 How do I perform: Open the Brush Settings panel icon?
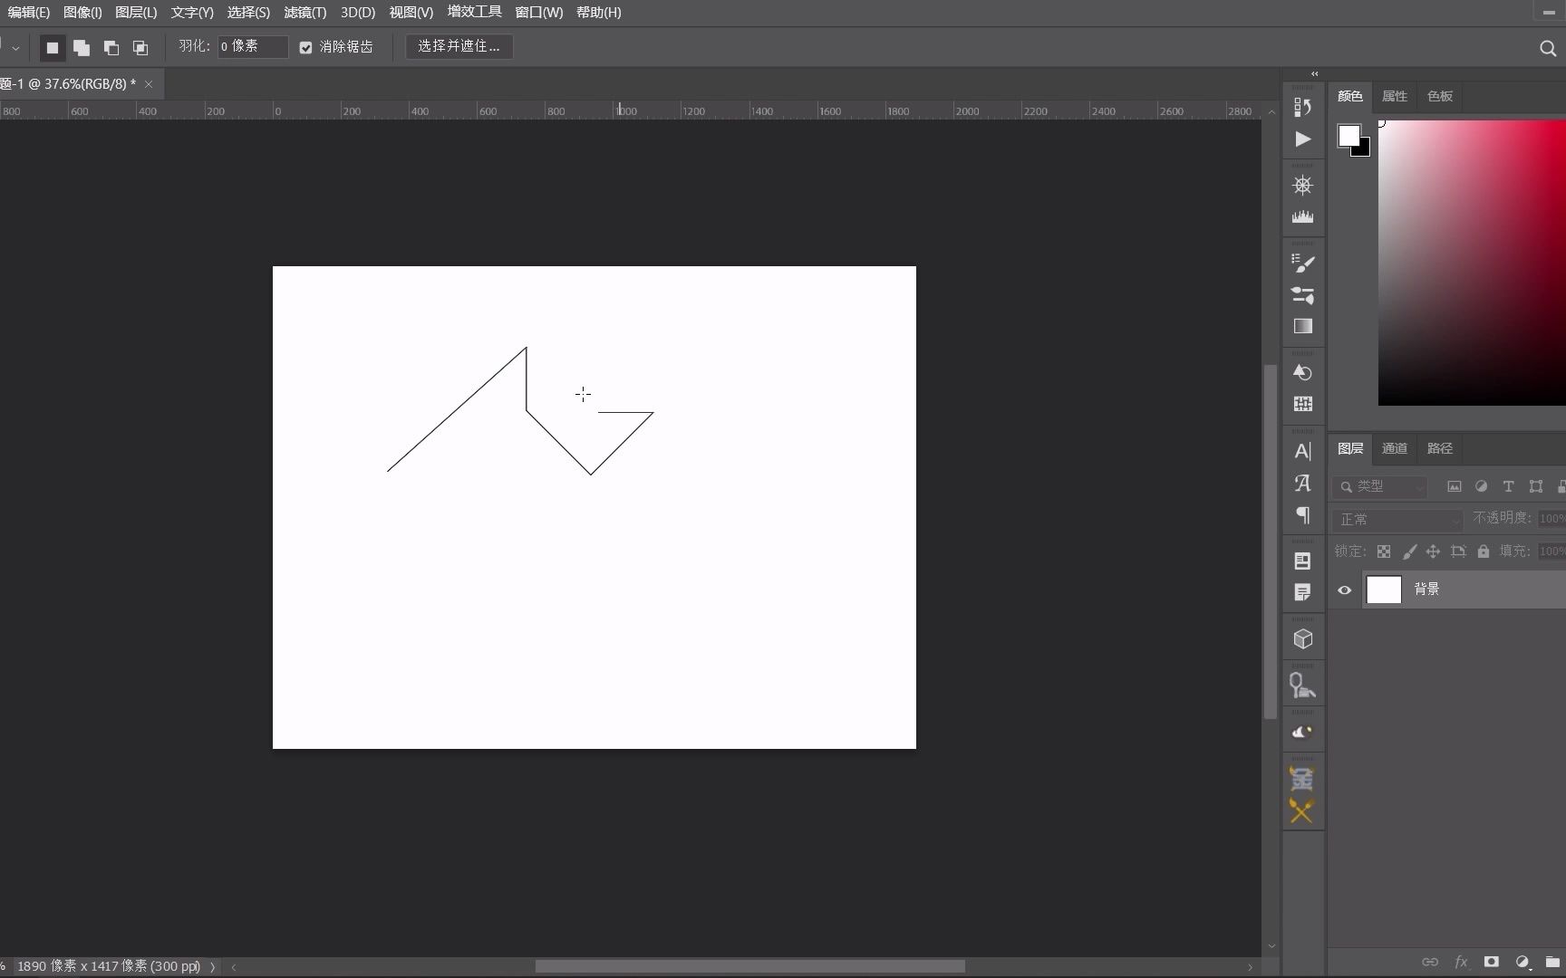[x=1302, y=264]
